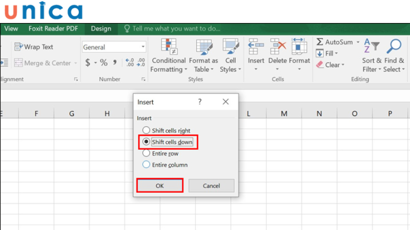Screen dimensions: 410x230
Task: Open the General number format dropdown
Action: [x=143, y=47]
